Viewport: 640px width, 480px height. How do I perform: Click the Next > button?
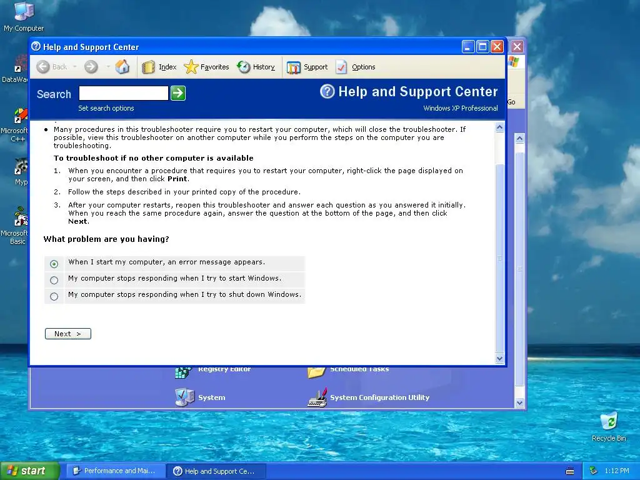67,334
